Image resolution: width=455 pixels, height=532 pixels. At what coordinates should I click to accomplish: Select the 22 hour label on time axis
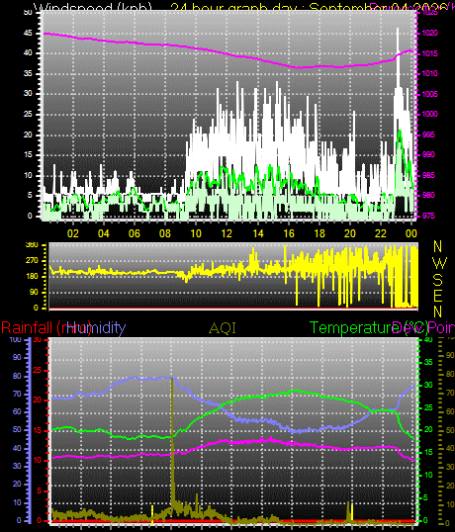tap(381, 233)
